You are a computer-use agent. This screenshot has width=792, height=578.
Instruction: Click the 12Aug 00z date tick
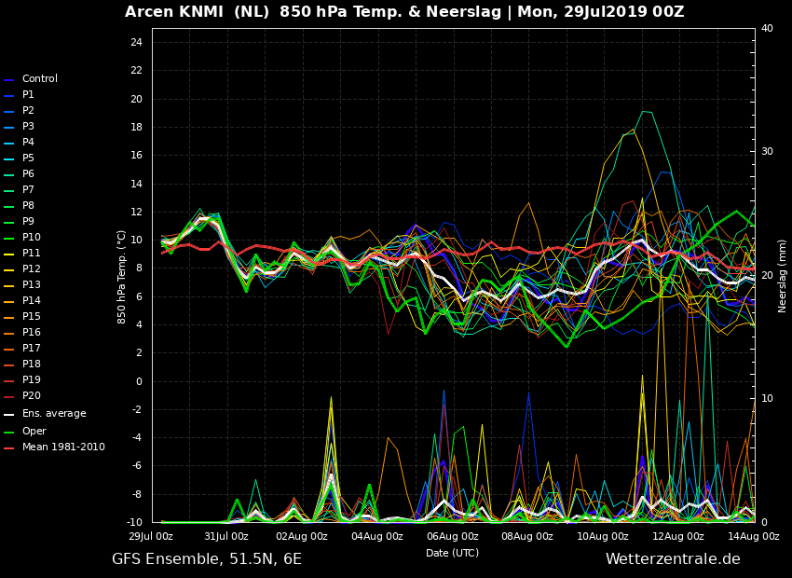[x=677, y=536]
